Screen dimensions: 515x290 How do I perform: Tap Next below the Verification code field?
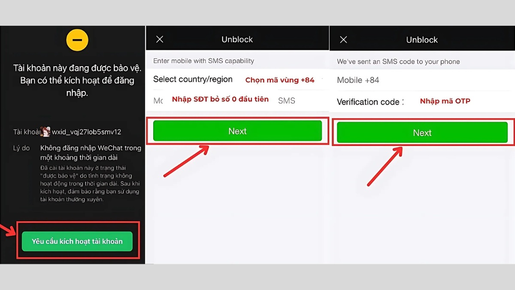(x=422, y=133)
